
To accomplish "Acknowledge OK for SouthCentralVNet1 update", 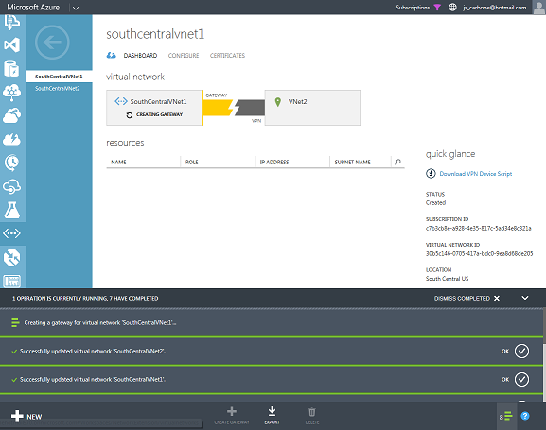I will click(x=521, y=380).
